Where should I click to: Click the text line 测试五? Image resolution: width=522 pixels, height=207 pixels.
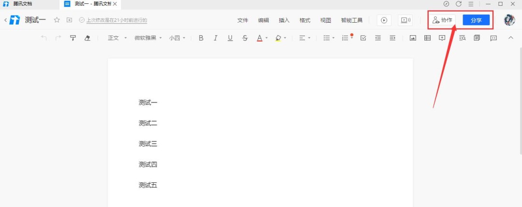point(148,185)
